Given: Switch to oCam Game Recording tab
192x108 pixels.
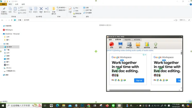Looking at the screenshot, I should pos(127,40).
